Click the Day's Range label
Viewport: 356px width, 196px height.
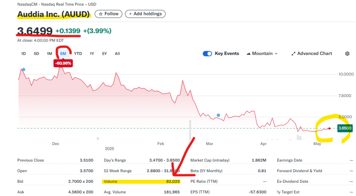115,160
